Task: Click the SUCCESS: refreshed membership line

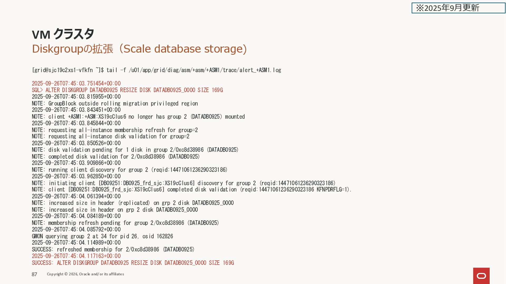Action: [x=113, y=250]
